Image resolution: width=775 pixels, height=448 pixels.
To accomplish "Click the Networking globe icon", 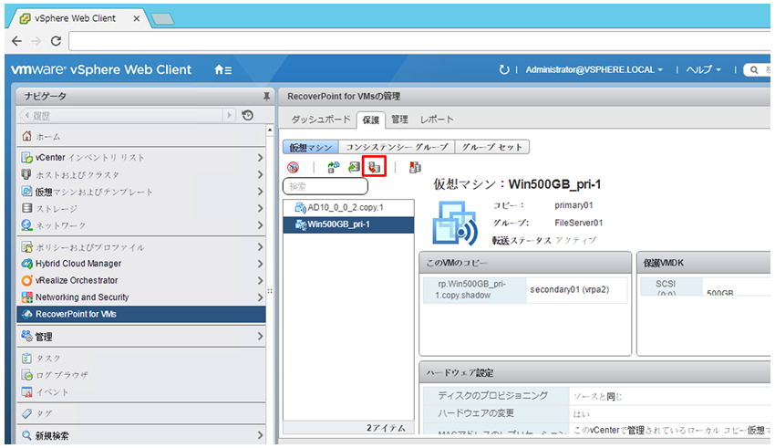I will (26, 225).
